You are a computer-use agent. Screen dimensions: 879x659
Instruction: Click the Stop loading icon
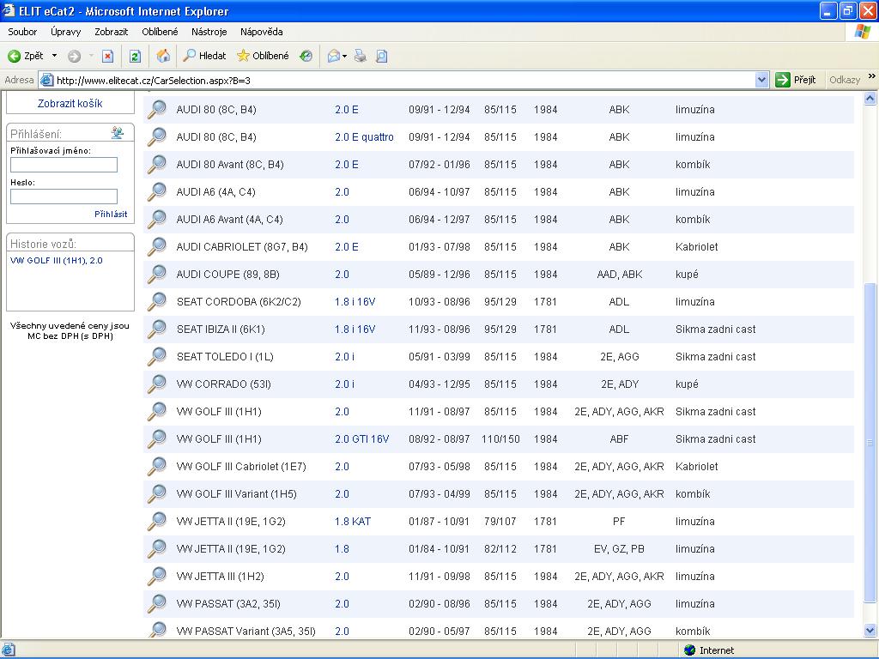point(107,56)
